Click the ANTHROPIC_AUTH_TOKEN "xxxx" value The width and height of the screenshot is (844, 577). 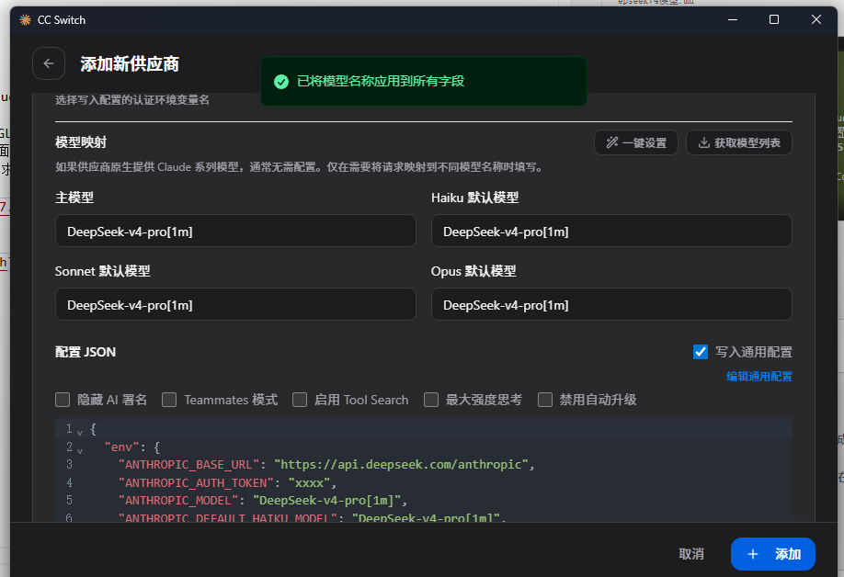pos(309,483)
